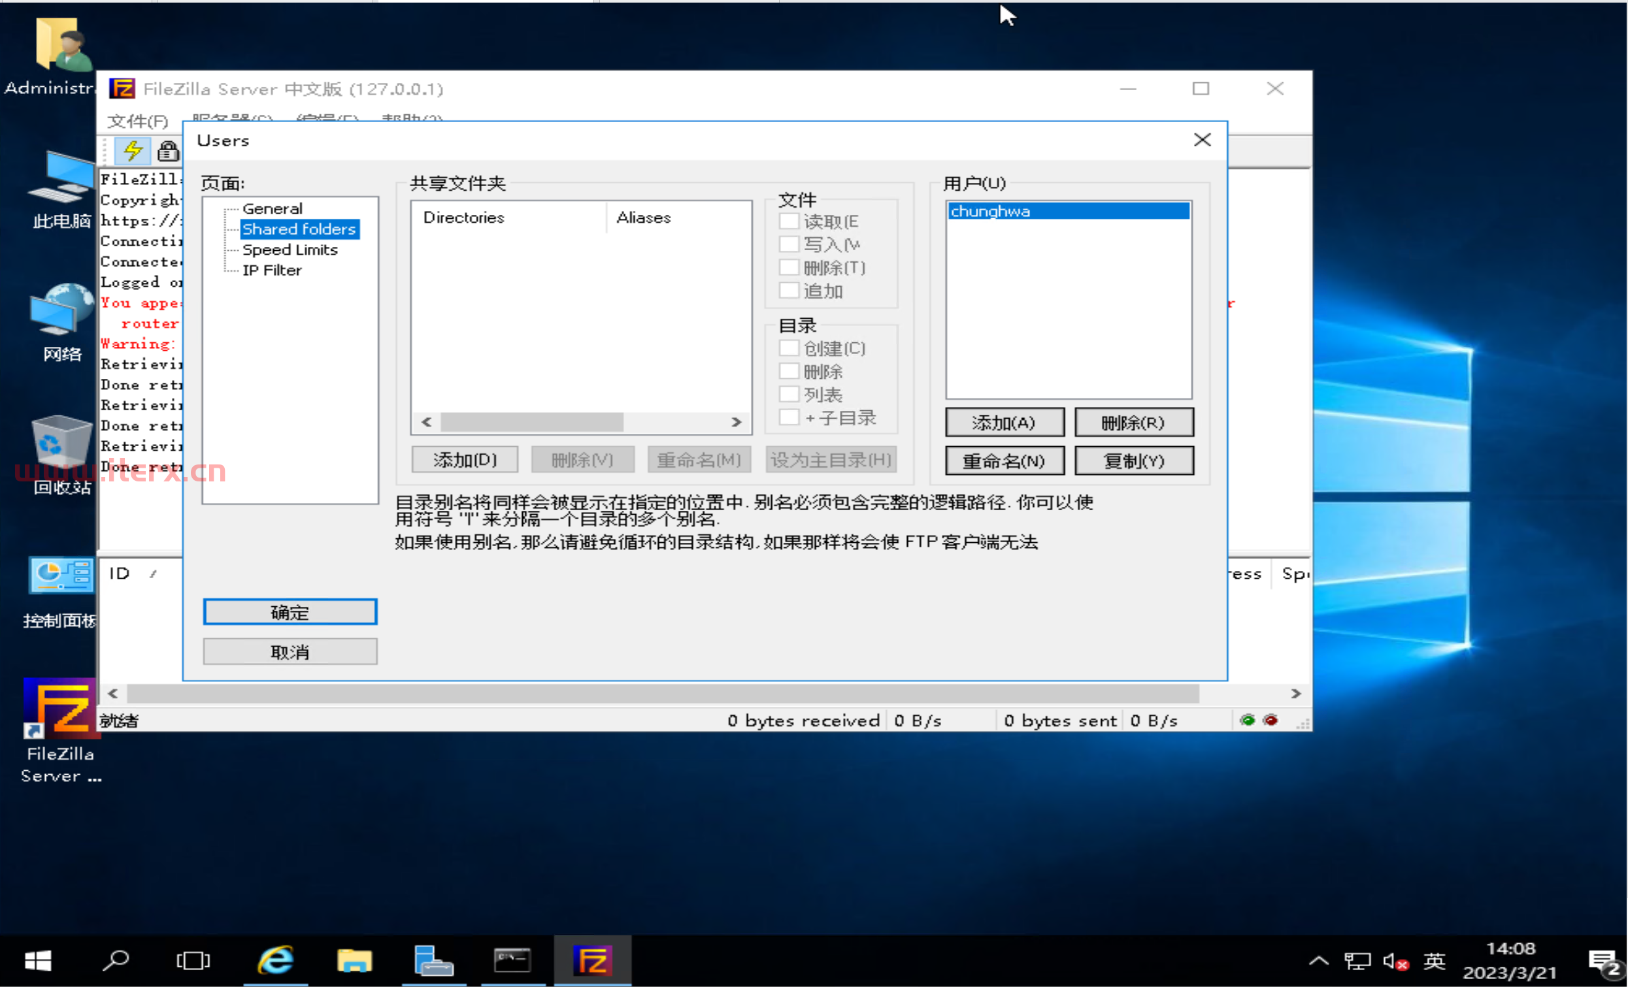This screenshot has height=987, width=1628.
Task: Click the FileZilla logo in title bar
Action: pos(122,88)
